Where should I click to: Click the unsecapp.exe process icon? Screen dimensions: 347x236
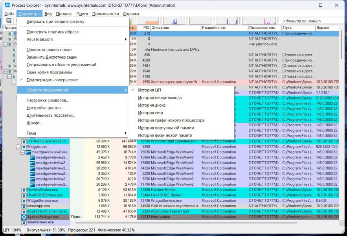(24, 206)
